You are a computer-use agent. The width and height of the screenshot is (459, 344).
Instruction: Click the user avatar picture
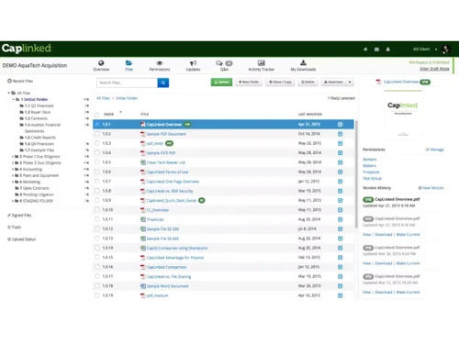[446, 49]
